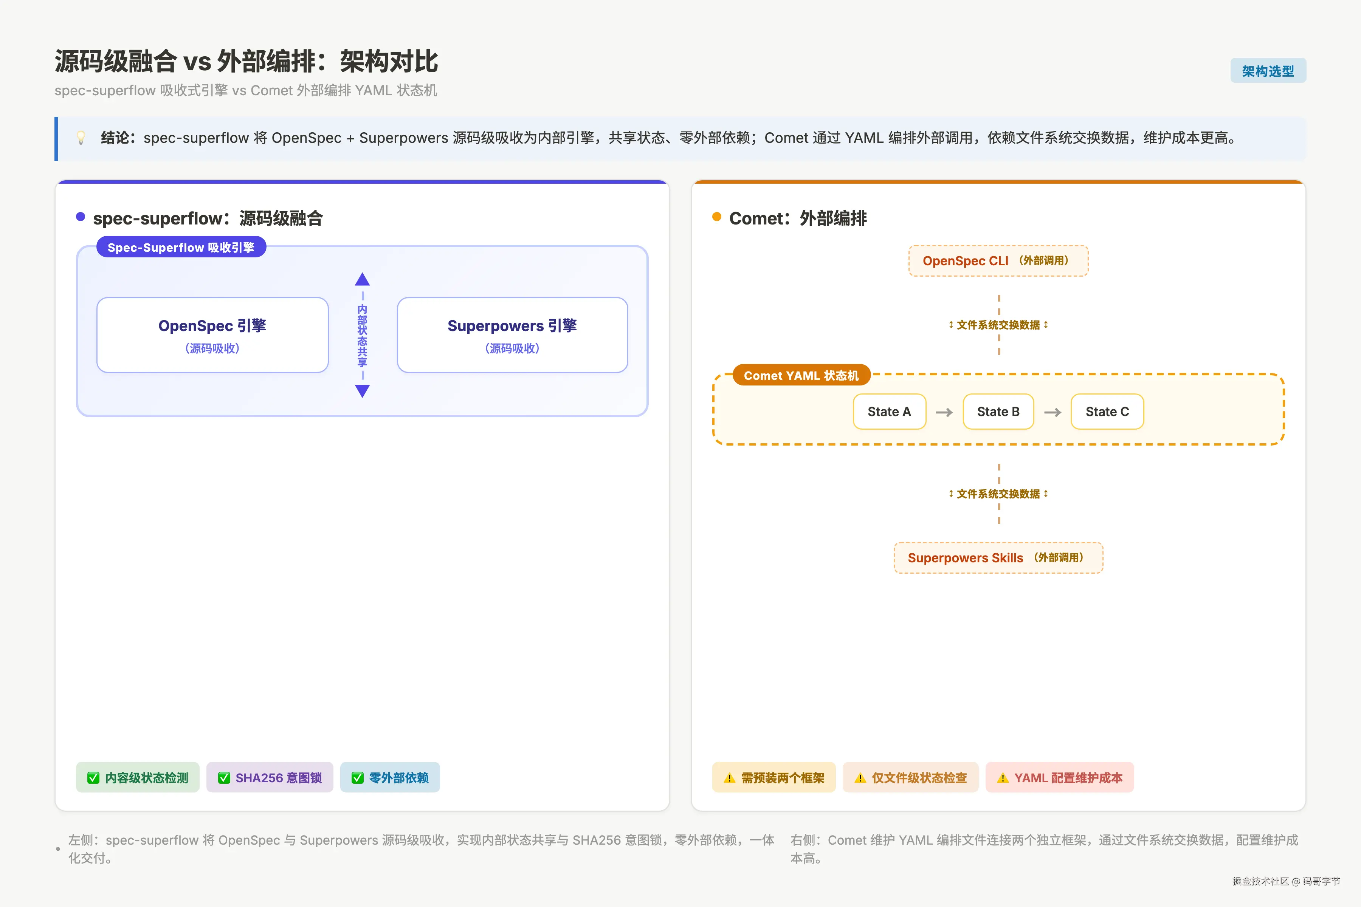Image resolution: width=1361 pixels, height=907 pixels.
Task: Click the green check icon on 内容级状态检测
Action: 93,778
